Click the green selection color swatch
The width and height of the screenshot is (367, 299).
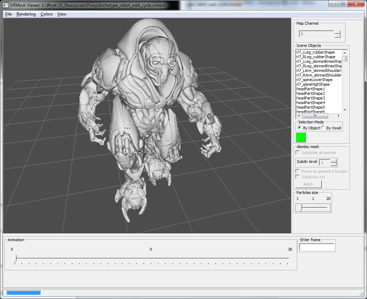(x=301, y=137)
